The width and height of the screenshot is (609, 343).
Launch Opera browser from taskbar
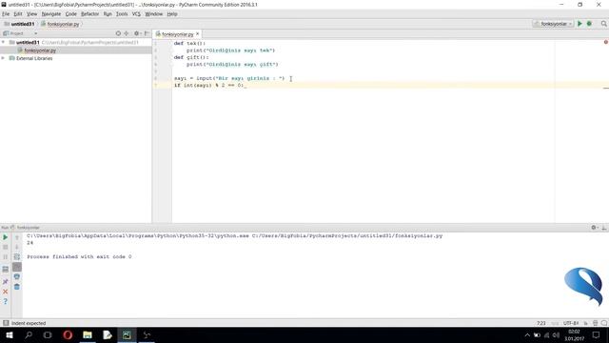68,334
